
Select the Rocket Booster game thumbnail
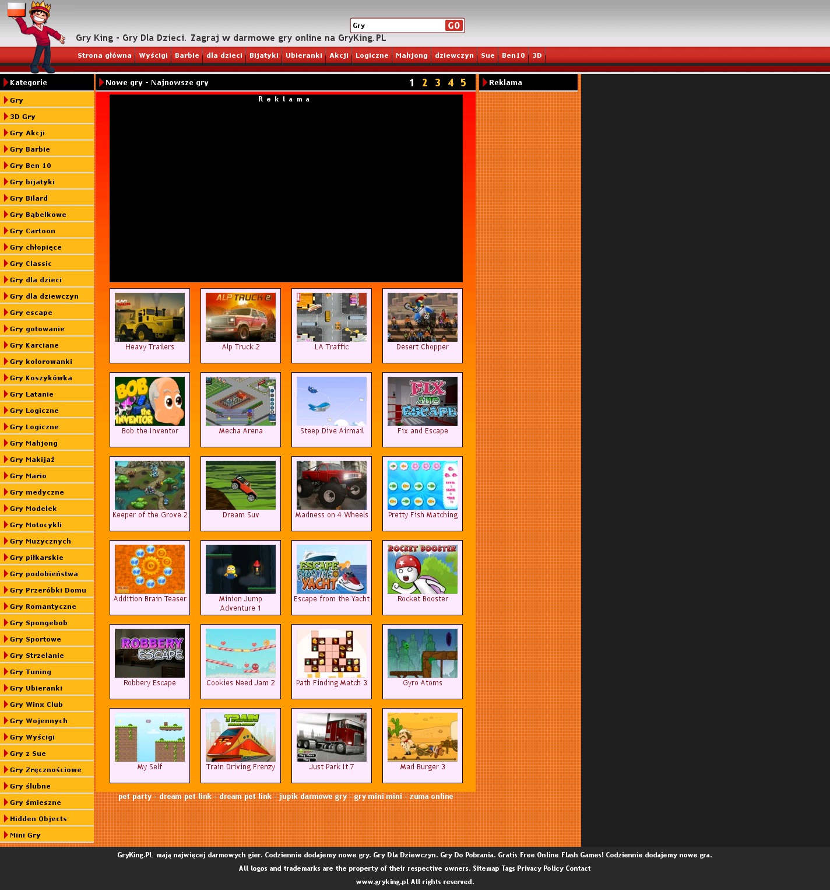[x=423, y=569]
